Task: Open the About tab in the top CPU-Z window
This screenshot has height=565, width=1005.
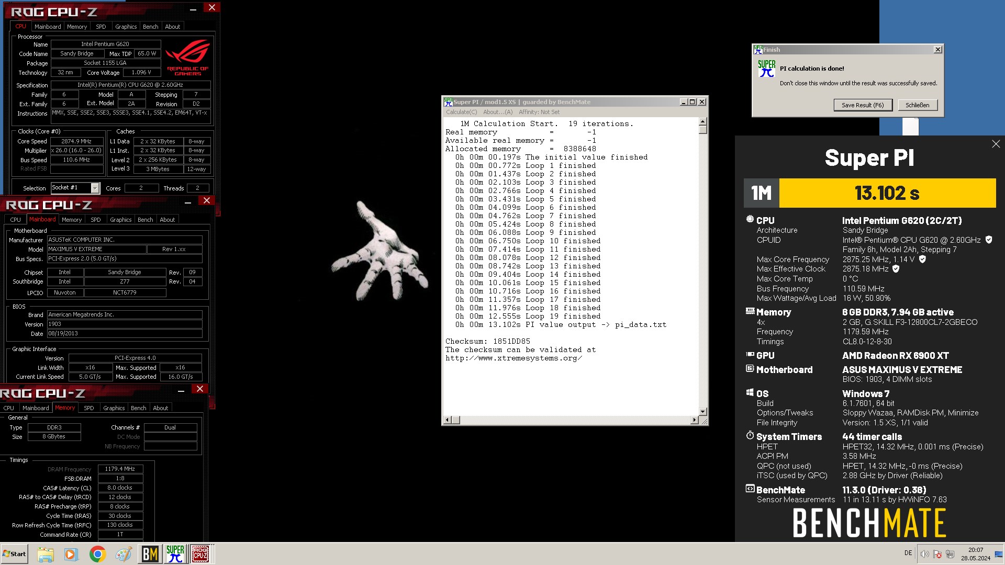Action: pos(172,27)
